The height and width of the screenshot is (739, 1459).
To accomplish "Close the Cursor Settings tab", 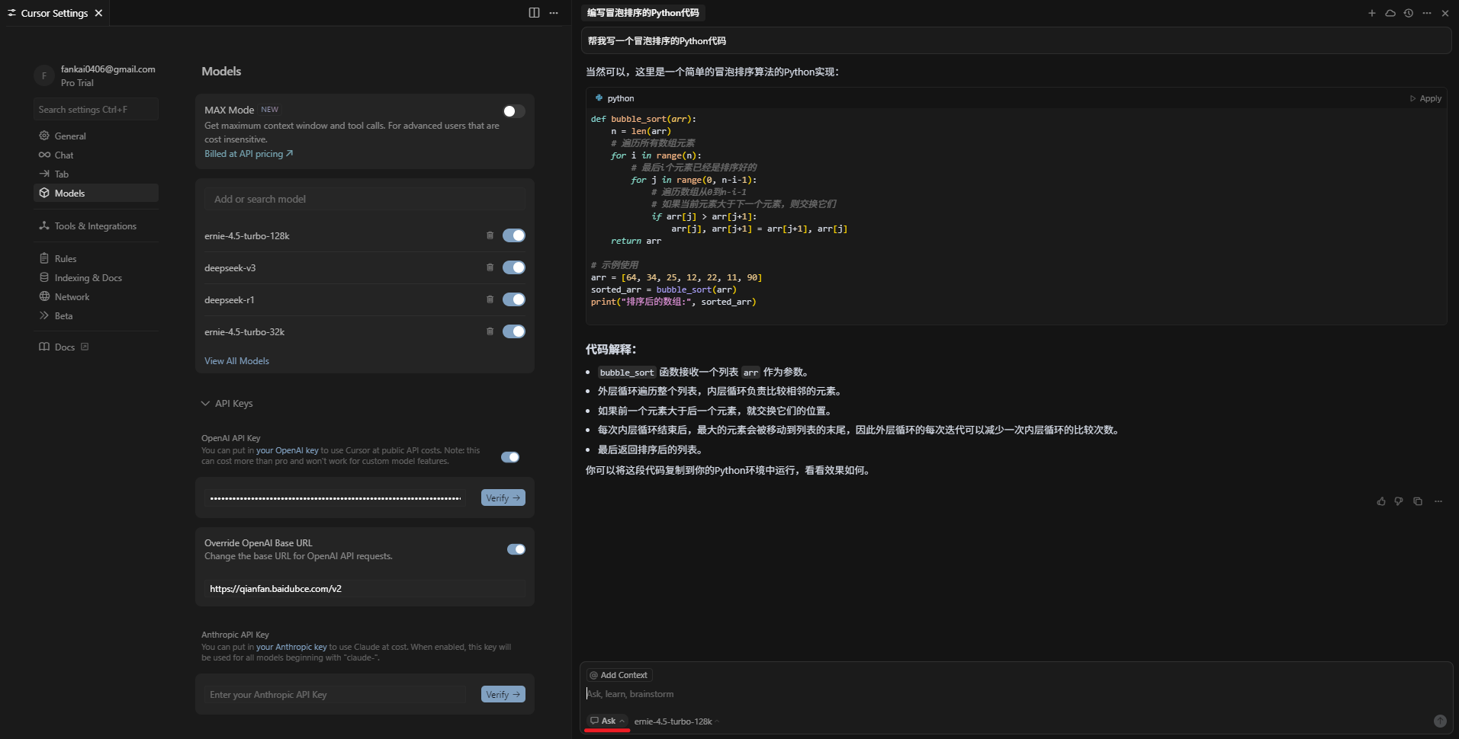I will pos(98,13).
